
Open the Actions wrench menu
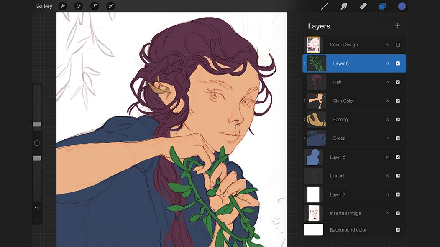click(62, 6)
